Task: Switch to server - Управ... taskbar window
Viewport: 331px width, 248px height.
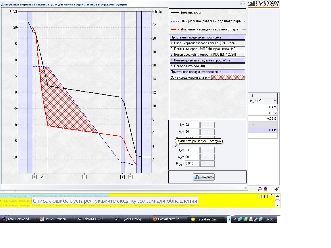Action: coord(55,219)
